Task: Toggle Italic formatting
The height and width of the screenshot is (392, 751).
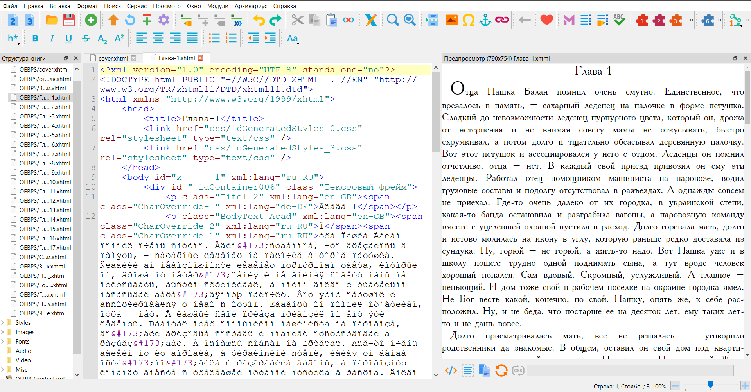Action: coord(52,38)
